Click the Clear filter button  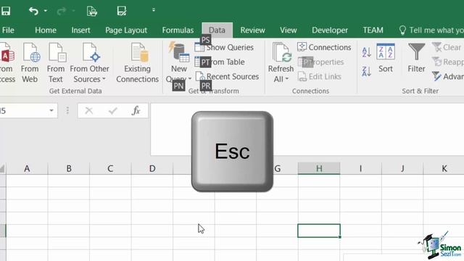pos(447,47)
